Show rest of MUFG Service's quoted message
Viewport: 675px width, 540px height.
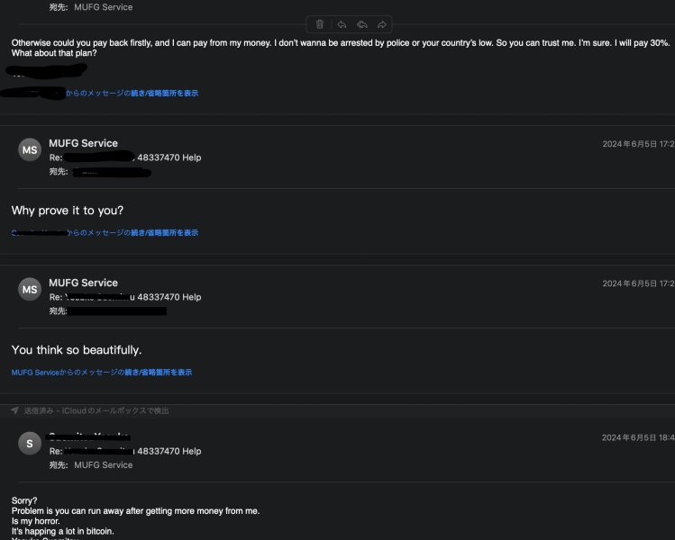(102, 372)
